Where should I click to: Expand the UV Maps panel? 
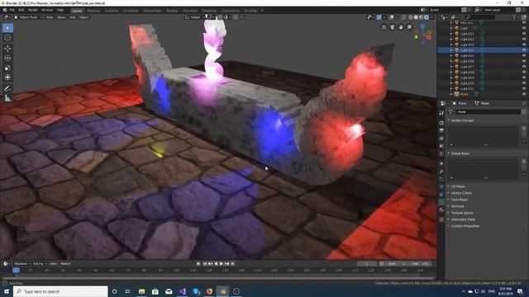click(x=458, y=186)
